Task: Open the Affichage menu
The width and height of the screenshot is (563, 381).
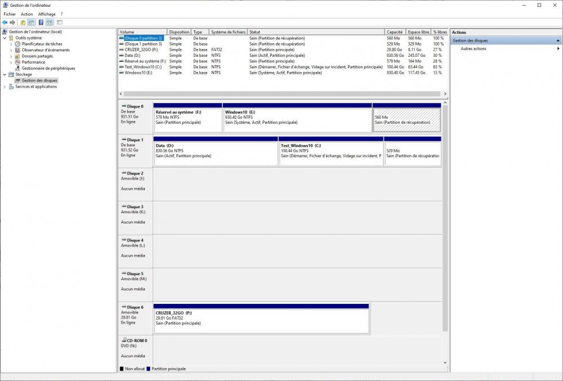Action: pyautogui.click(x=47, y=14)
